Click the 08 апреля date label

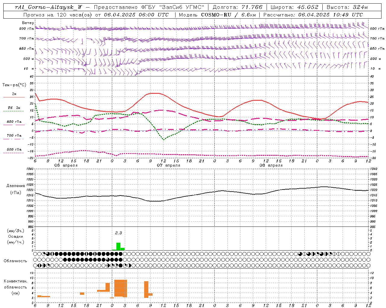(271, 165)
